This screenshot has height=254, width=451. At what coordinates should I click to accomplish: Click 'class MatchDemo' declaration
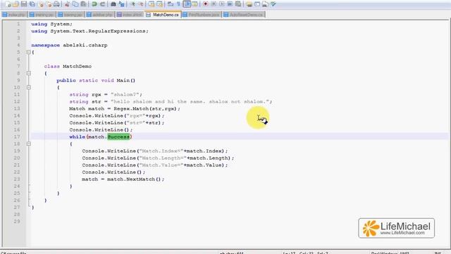click(68, 66)
